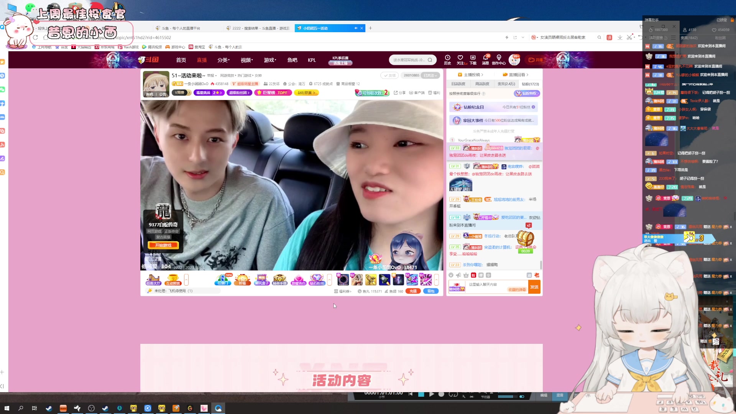Open the 消息 notifications icon showing 38
736x414 pixels.
coord(486,60)
